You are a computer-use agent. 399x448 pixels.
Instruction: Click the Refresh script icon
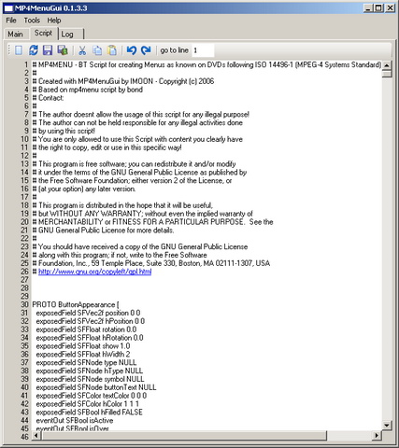point(34,50)
